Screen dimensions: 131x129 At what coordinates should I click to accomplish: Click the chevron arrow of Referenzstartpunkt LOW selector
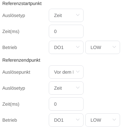[114, 47]
